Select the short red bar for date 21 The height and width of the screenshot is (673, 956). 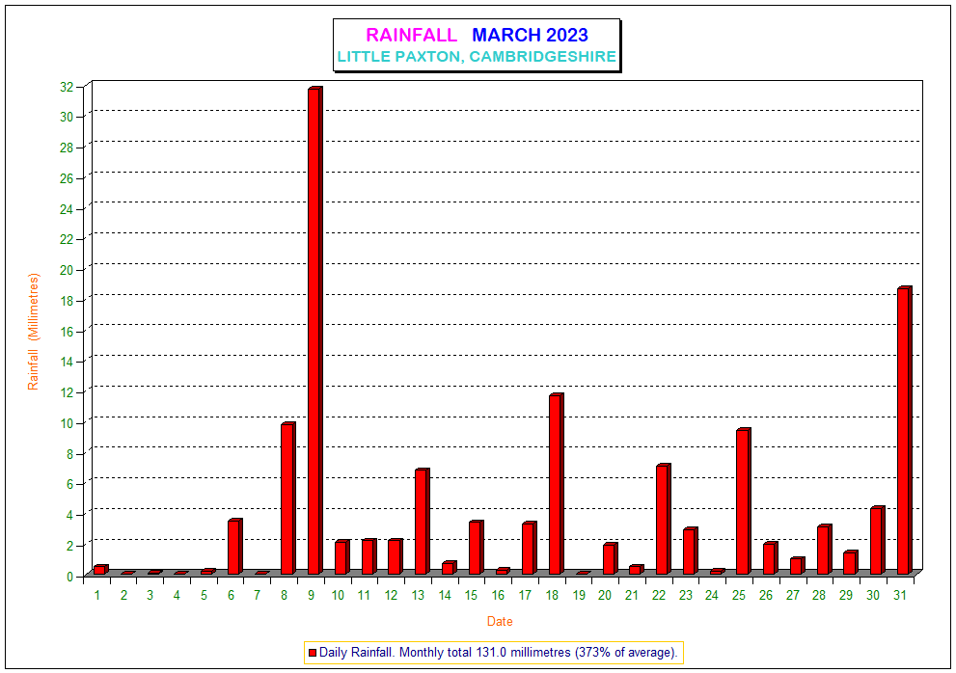pyautogui.click(x=636, y=570)
